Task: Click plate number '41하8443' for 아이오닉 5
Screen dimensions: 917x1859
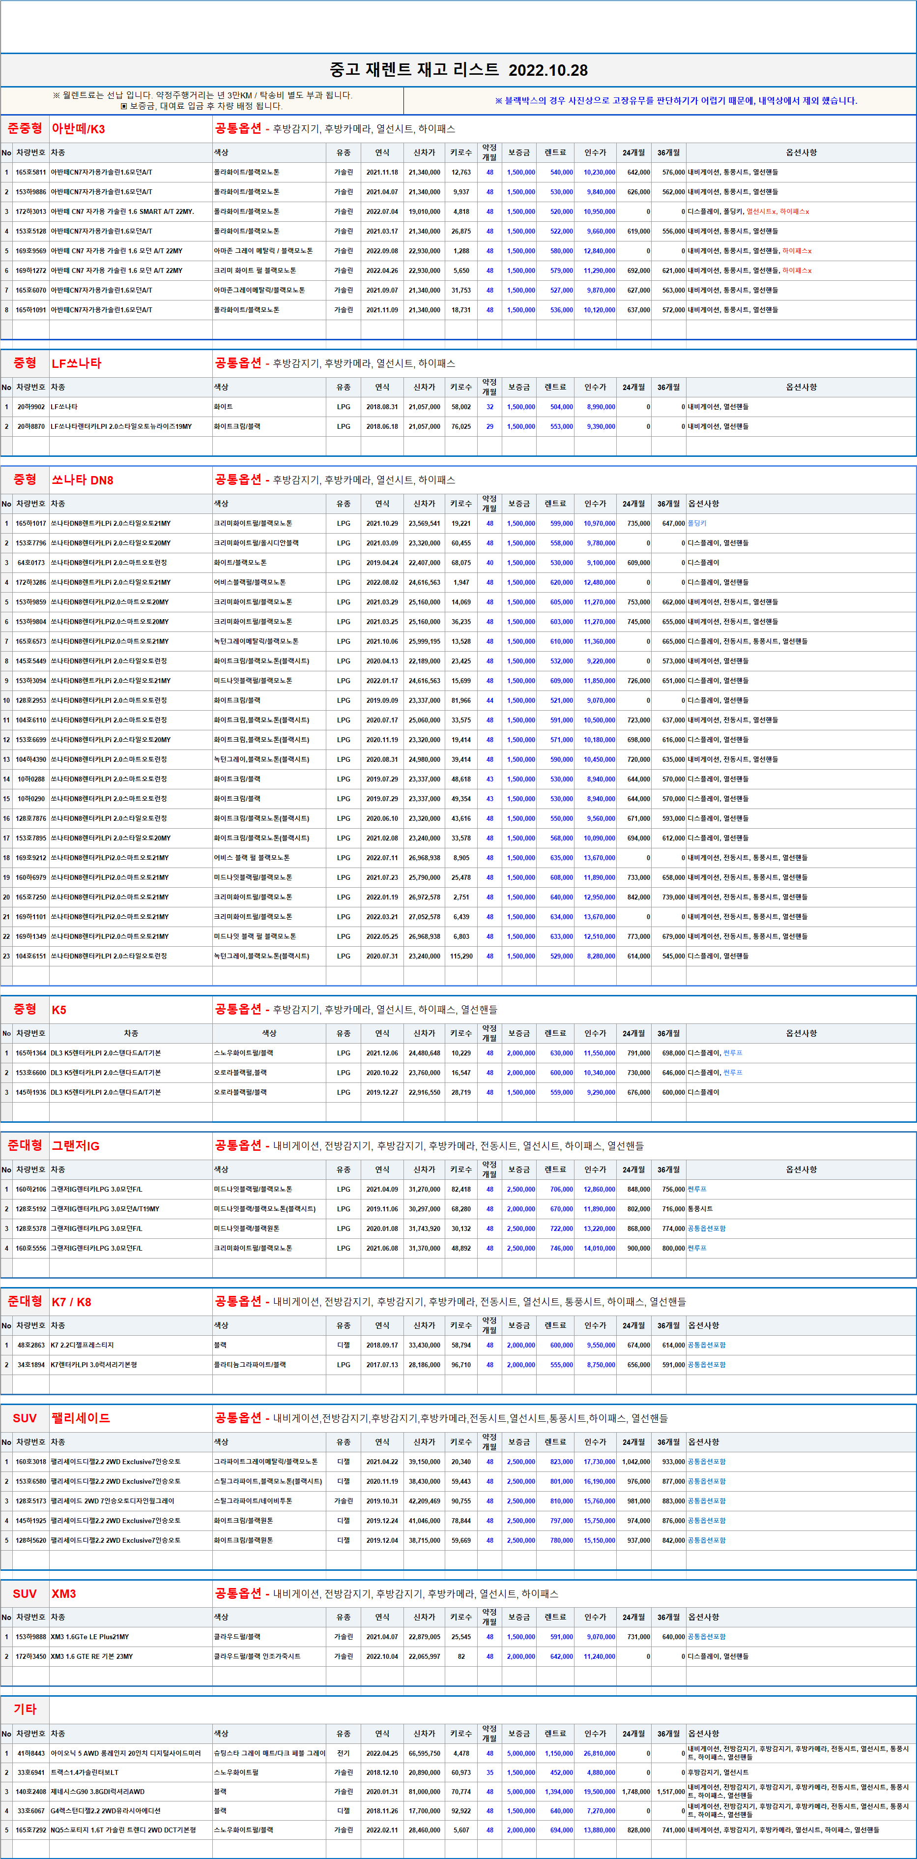Action: point(31,1754)
